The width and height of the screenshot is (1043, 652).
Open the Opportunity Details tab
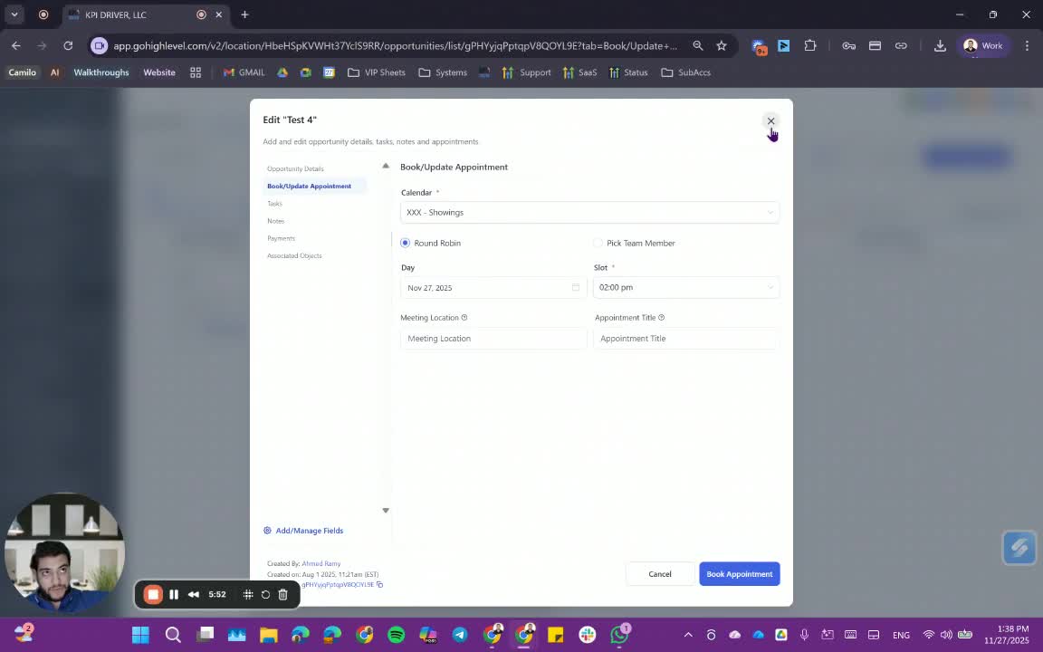click(295, 169)
